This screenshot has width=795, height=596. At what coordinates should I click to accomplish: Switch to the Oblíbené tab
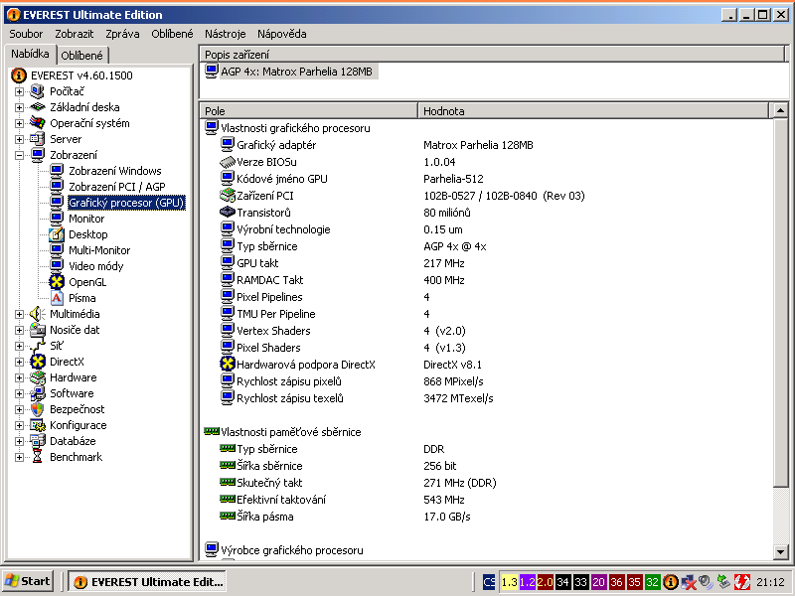coord(83,56)
